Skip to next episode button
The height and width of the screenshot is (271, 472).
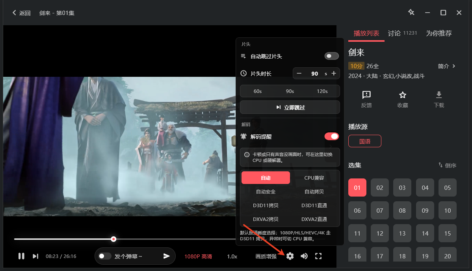[x=35, y=256]
